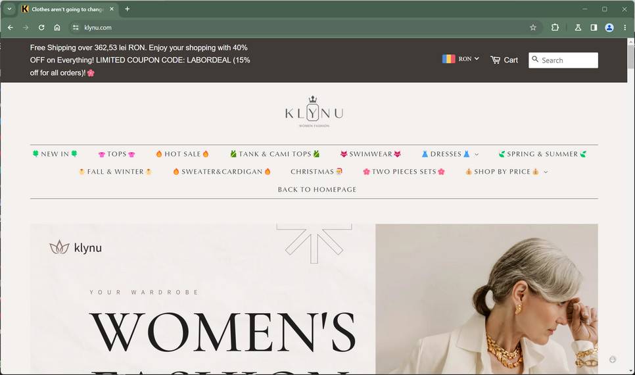The image size is (635, 375).
Task: Open the NEW IN menu
Action: [x=55, y=154]
